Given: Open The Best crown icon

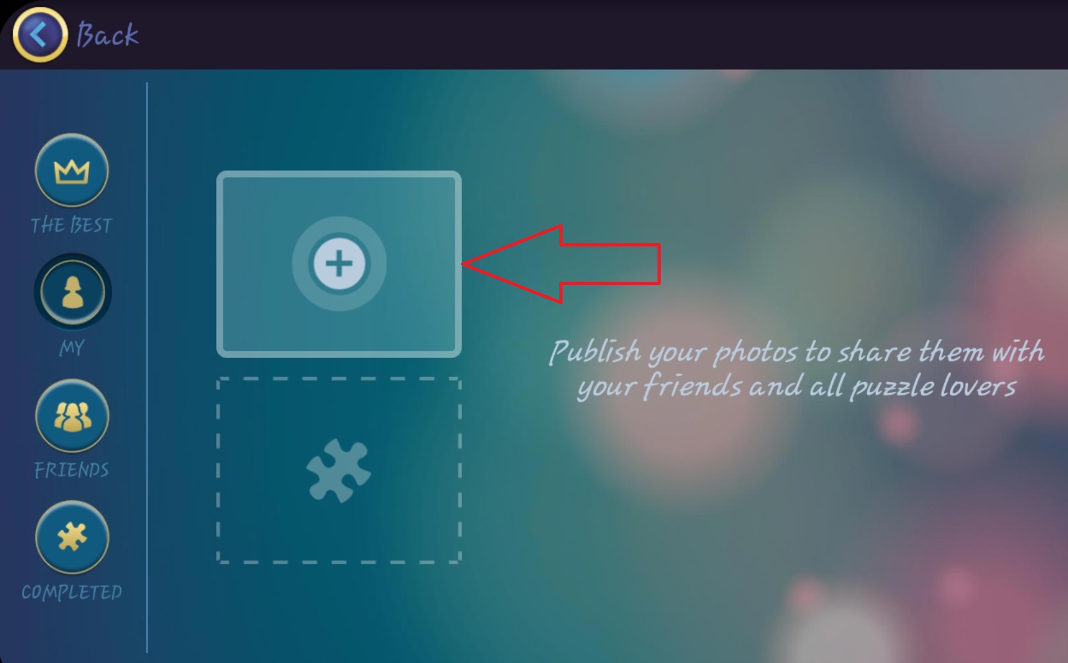Looking at the screenshot, I should (x=72, y=171).
